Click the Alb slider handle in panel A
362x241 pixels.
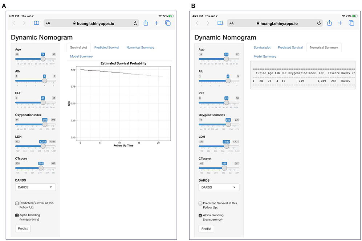(x=45, y=81)
